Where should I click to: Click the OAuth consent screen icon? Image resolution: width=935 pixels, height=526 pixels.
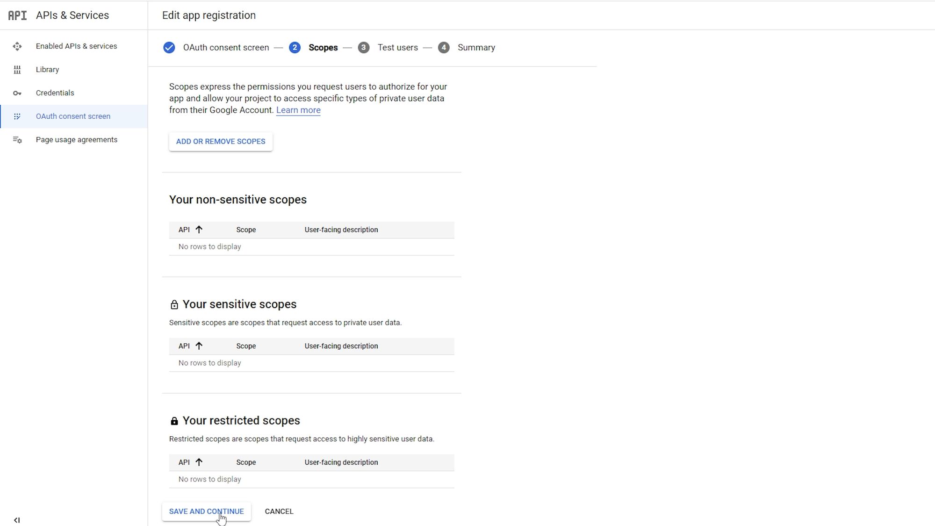pos(17,116)
